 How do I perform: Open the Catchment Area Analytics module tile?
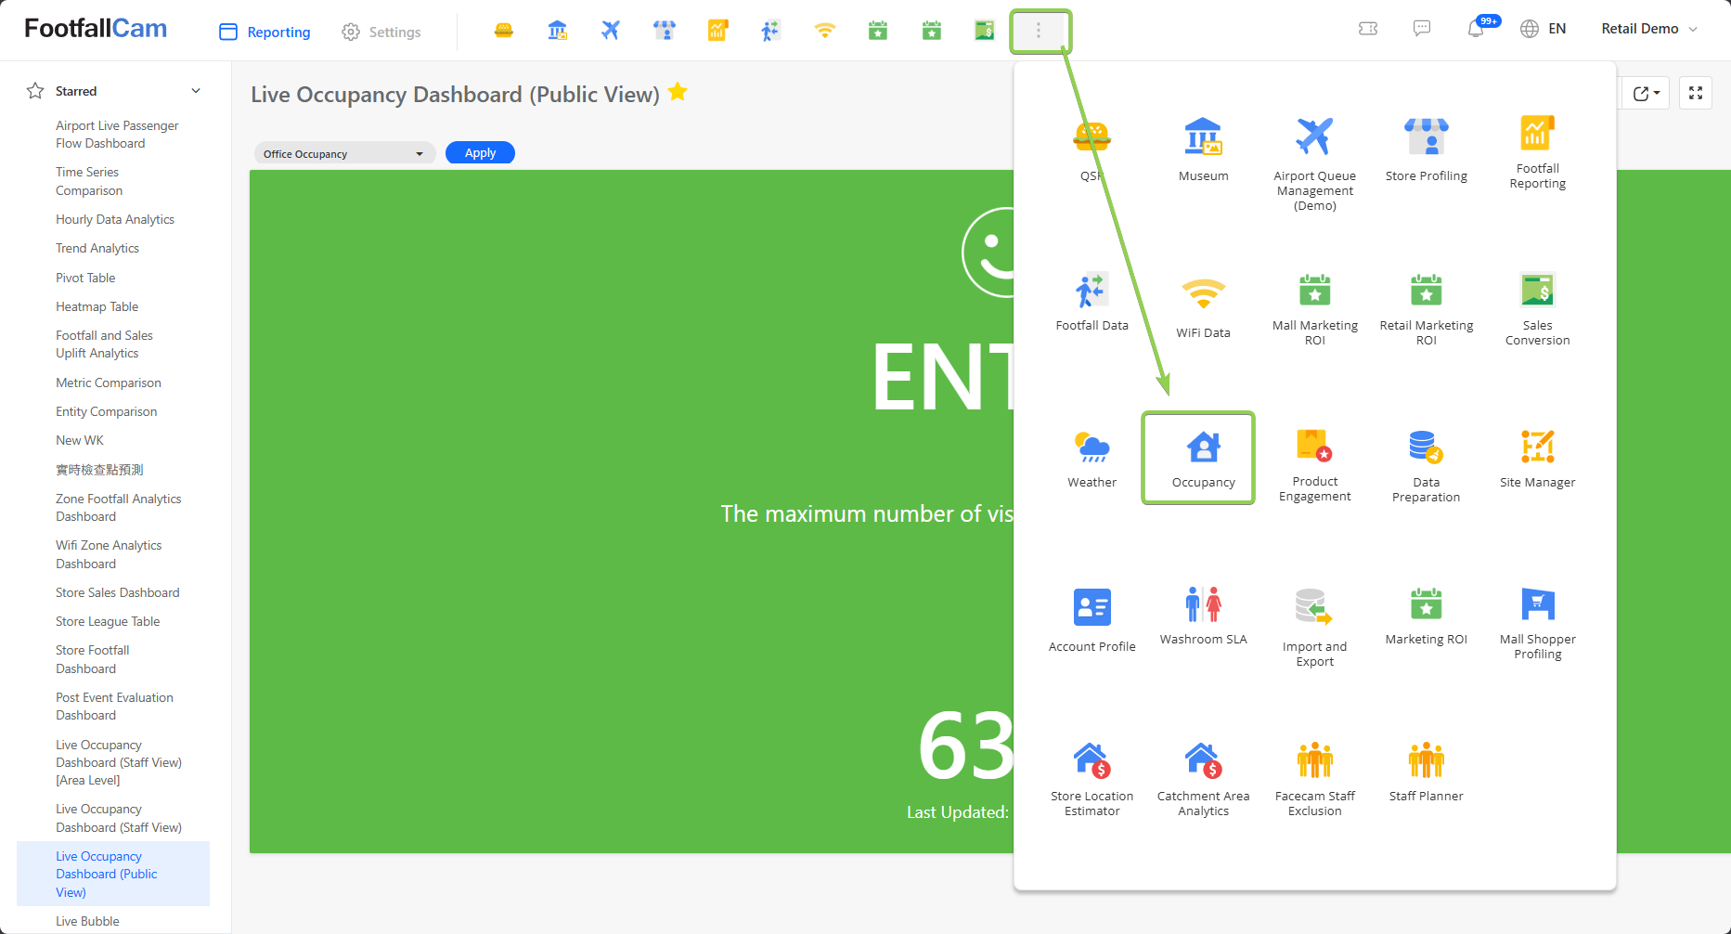tap(1203, 780)
